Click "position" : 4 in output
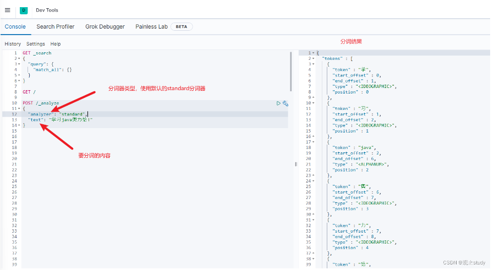The image size is (494, 270). point(350,247)
